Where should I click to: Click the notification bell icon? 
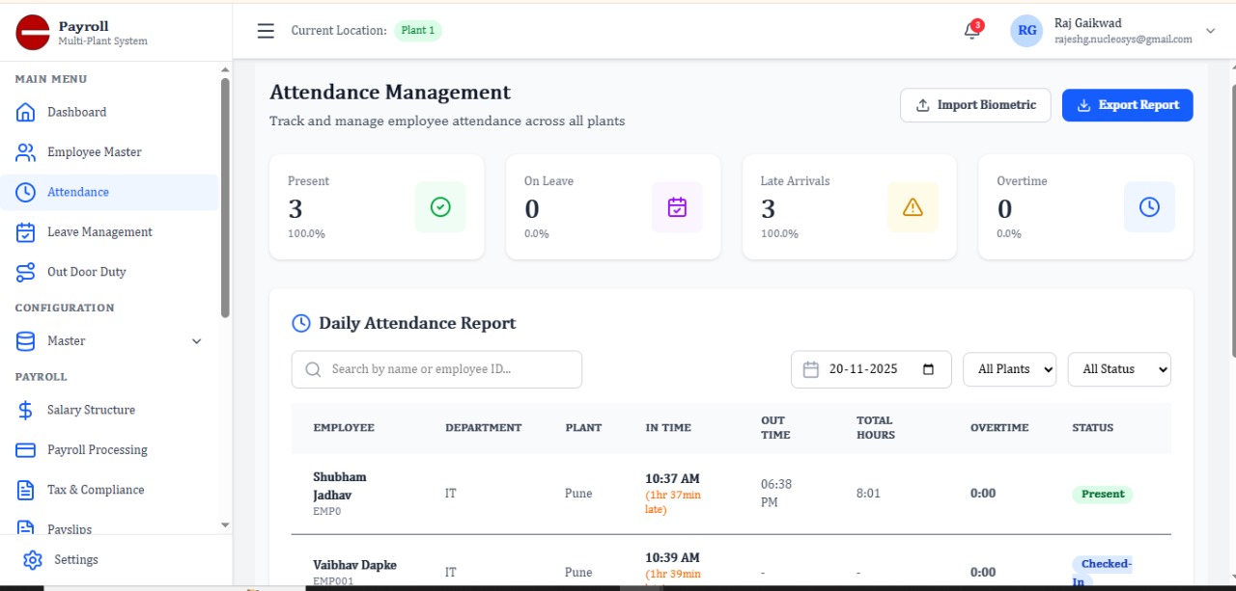click(971, 31)
